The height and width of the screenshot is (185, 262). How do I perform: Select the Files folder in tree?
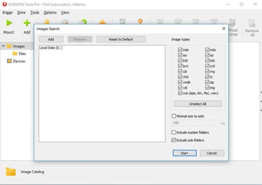point(19,54)
